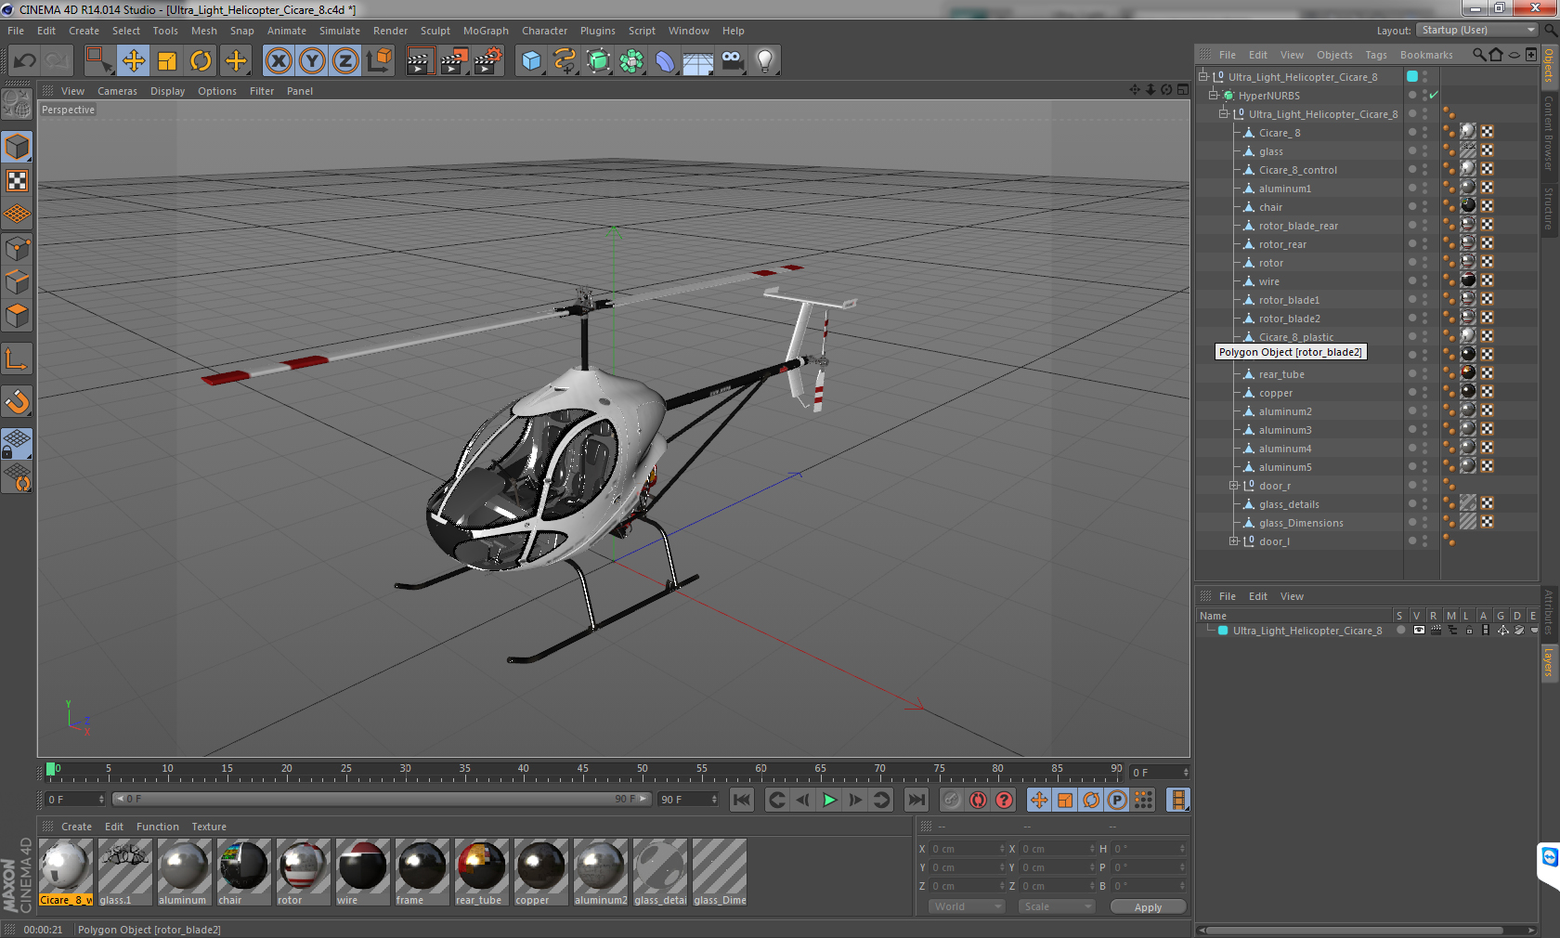1560x938 pixels.
Task: Toggle Z axis lock
Action: (345, 61)
